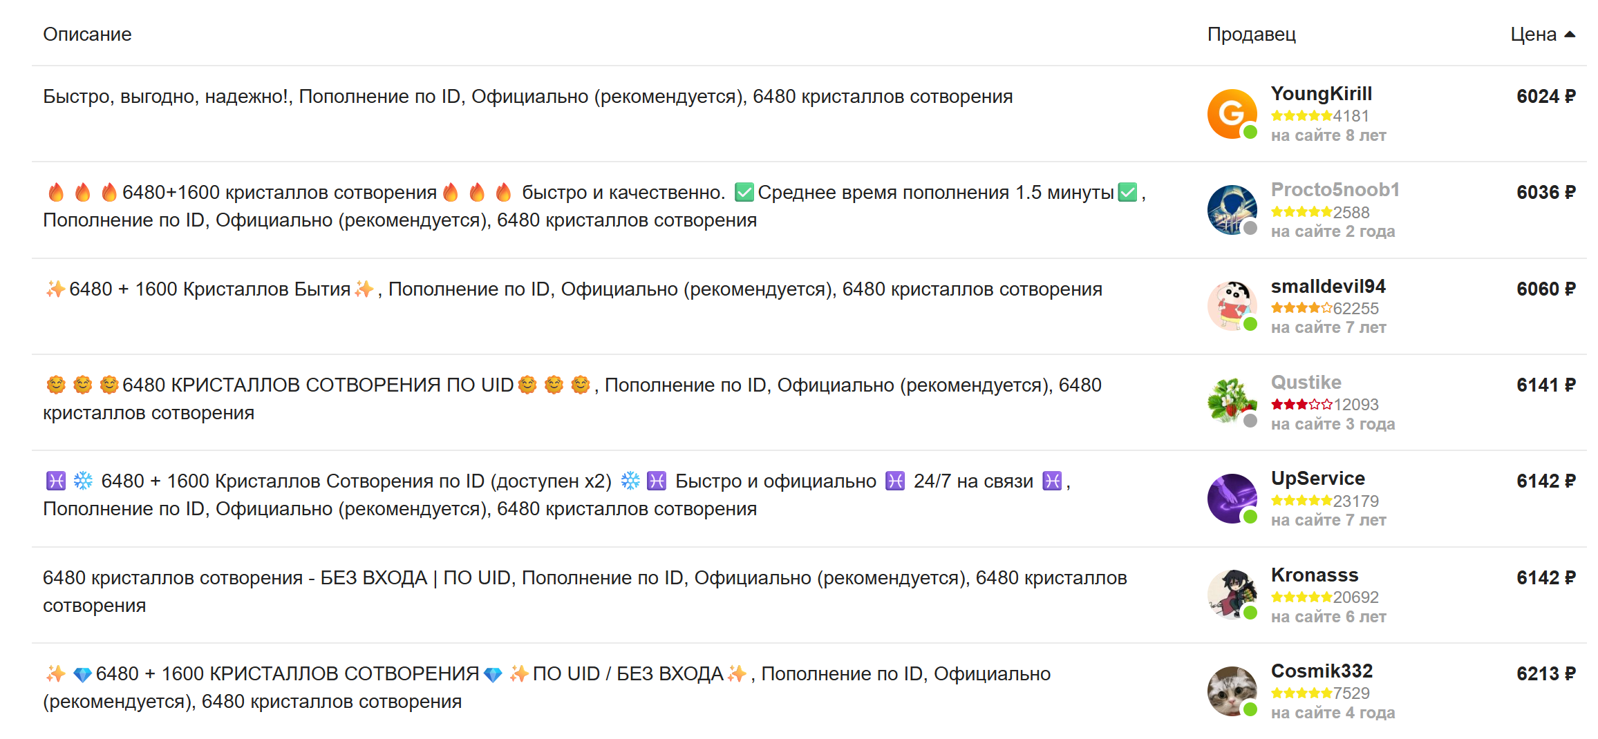Open Kronasss's anime character avatar
The image size is (1598, 739).
[1232, 595]
